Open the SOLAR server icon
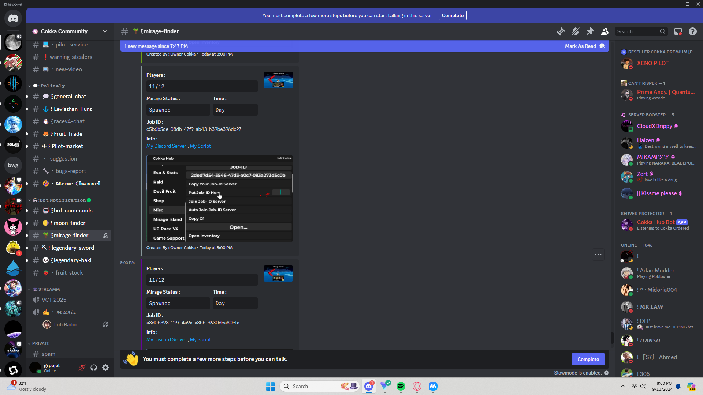703x395 pixels. click(x=13, y=145)
